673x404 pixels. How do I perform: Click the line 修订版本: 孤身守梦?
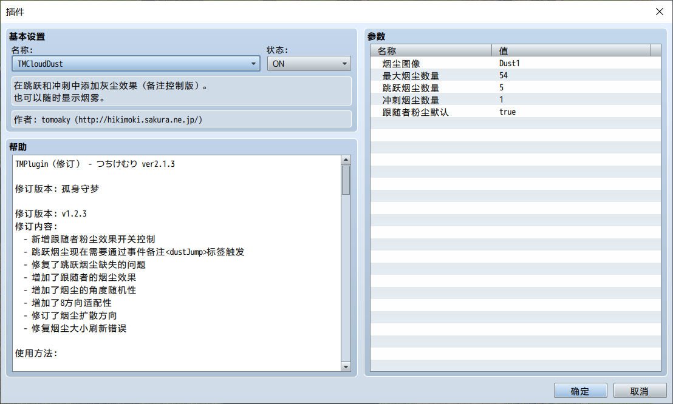pyautogui.click(x=57, y=189)
